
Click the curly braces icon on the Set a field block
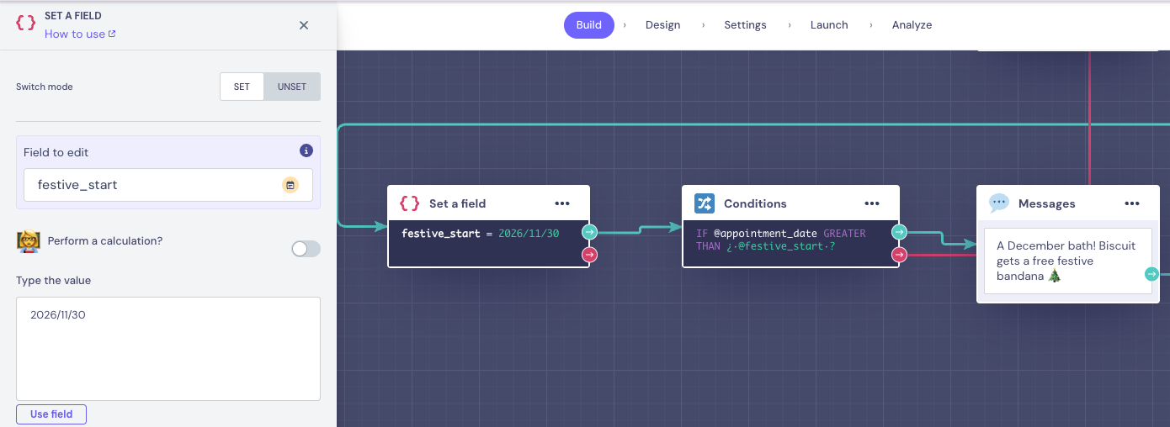[409, 203]
